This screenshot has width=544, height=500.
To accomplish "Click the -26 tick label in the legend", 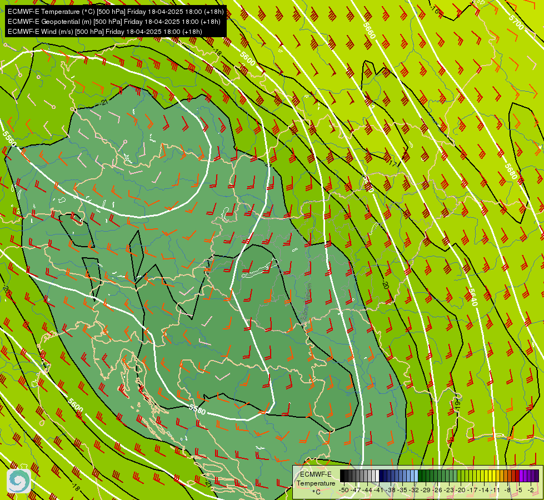I will (437, 490).
